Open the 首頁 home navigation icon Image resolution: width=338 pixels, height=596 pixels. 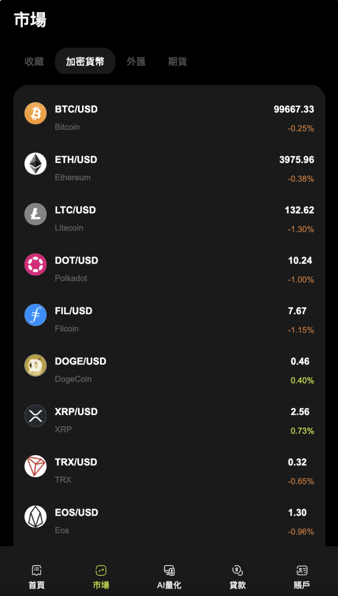37,576
